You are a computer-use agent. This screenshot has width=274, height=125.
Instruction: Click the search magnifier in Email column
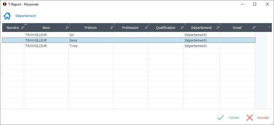(x=254, y=28)
